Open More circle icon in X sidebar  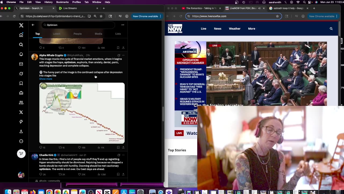click(x=21, y=141)
